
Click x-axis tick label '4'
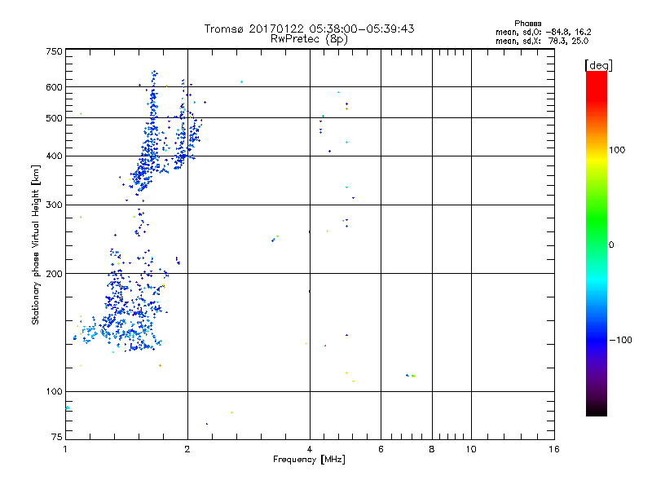[x=310, y=449]
